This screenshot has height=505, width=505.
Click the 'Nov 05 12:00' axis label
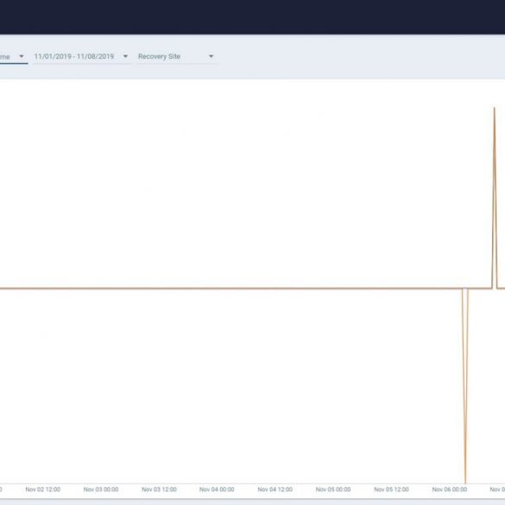[x=391, y=489]
